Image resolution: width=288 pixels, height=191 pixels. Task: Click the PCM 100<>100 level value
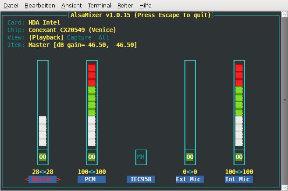pyautogui.click(x=92, y=172)
